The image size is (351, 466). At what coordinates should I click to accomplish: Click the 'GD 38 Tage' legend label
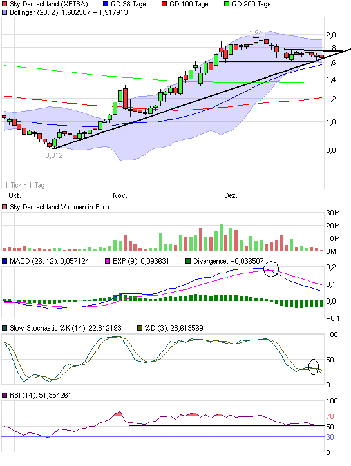click(x=128, y=4)
